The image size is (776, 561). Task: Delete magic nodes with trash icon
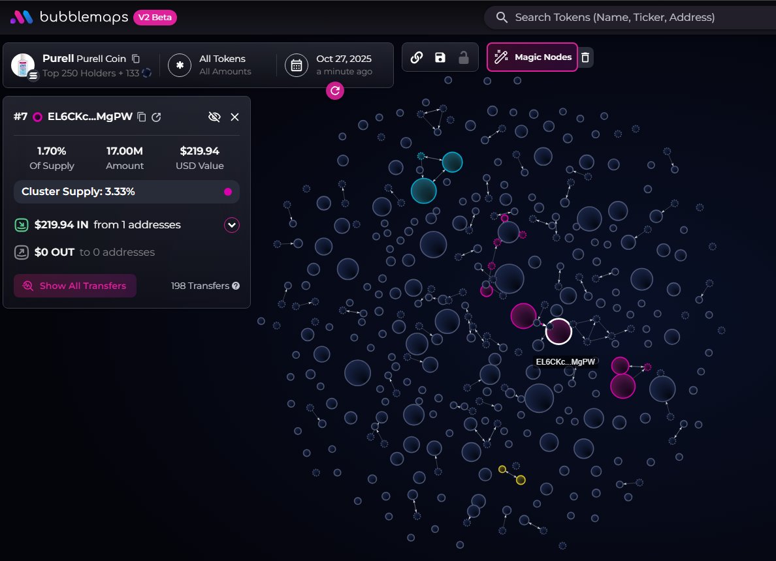point(585,57)
